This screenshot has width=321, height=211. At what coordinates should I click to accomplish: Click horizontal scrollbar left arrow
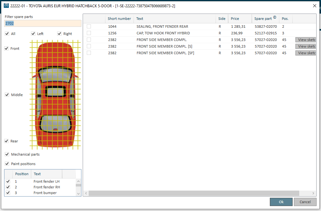pyautogui.click(x=86, y=193)
